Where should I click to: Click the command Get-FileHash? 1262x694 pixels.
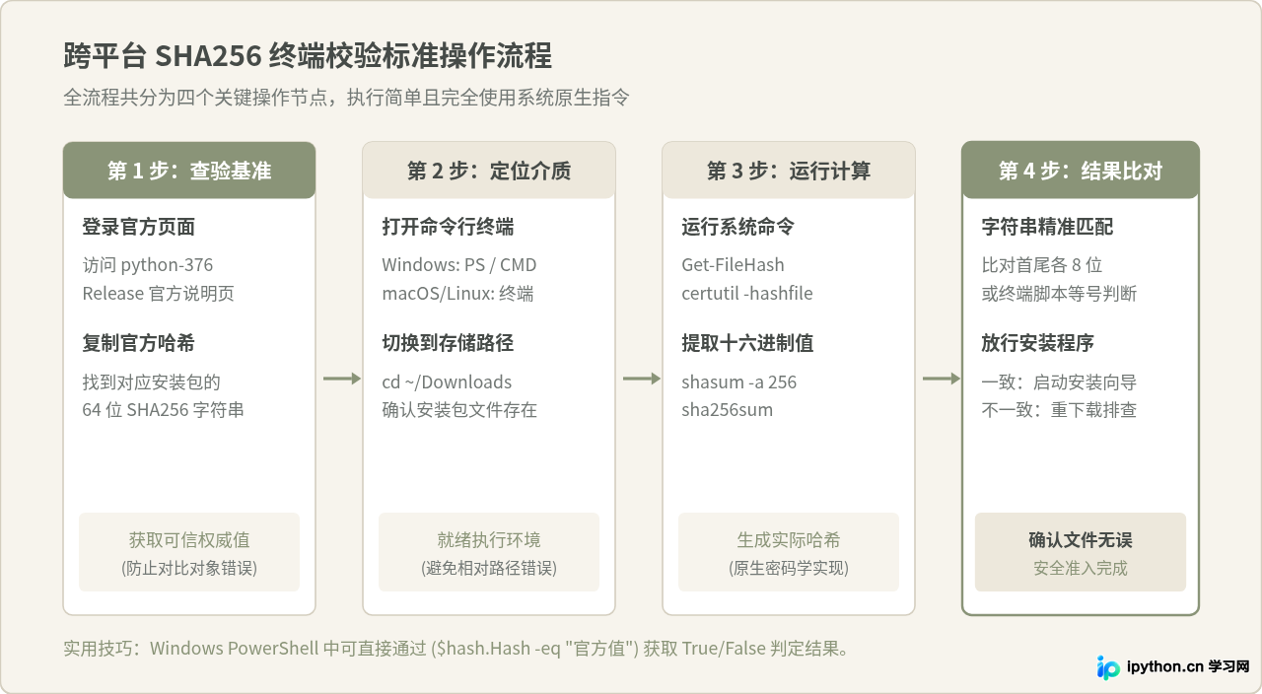coord(734,265)
